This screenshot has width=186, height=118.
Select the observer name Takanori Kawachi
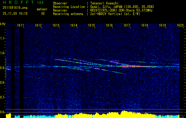point(104,3)
